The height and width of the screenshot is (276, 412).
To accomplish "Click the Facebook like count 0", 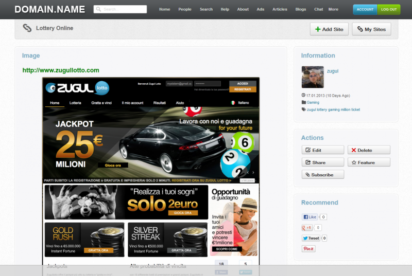I will tap(323, 217).
